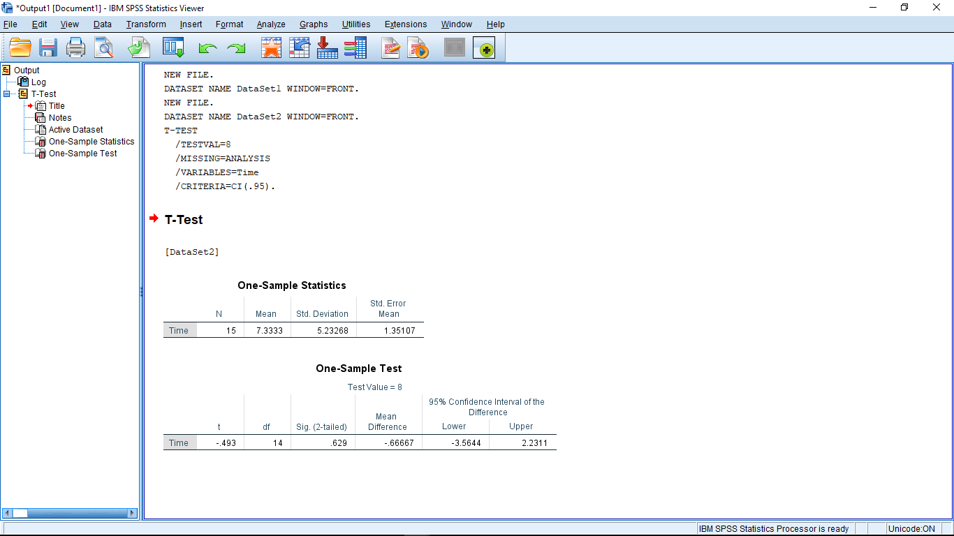The height and width of the screenshot is (536, 954).
Task: Click the t value -.493
Action: [x=226, y=443]
